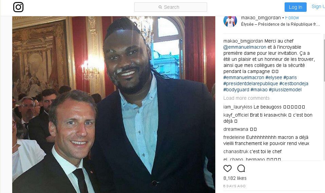Open the comment bubble icon
Image resolution: width=325 pixels, height=193 pixels.
[x=241, y=168]
